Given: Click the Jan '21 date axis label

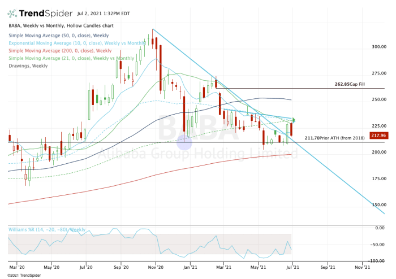Looking at the screenshot, I should (x=190, y=267).
